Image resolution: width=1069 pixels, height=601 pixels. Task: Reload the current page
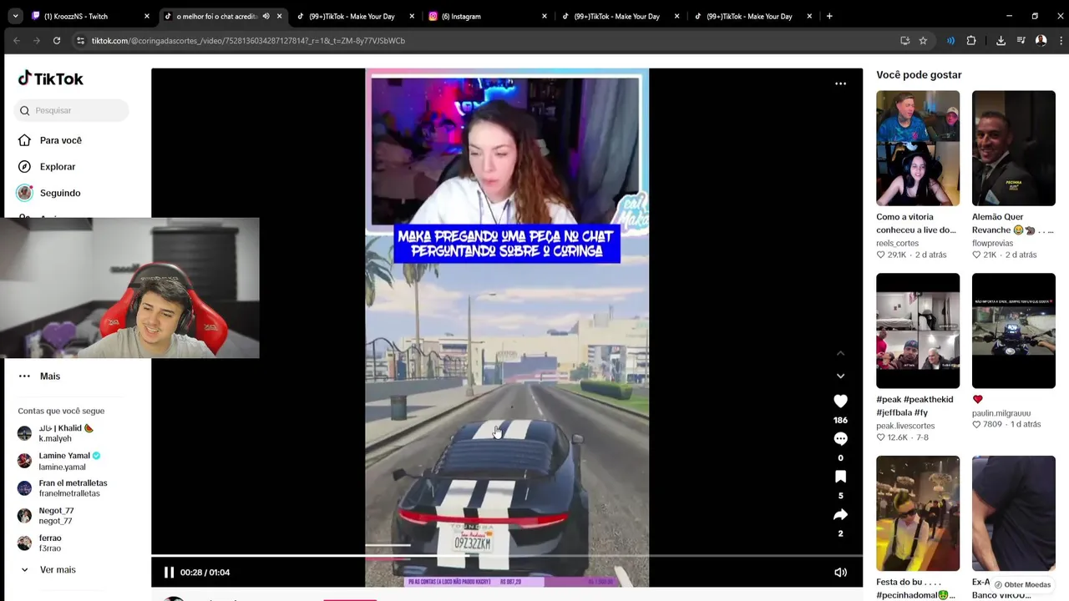(57, 40)
